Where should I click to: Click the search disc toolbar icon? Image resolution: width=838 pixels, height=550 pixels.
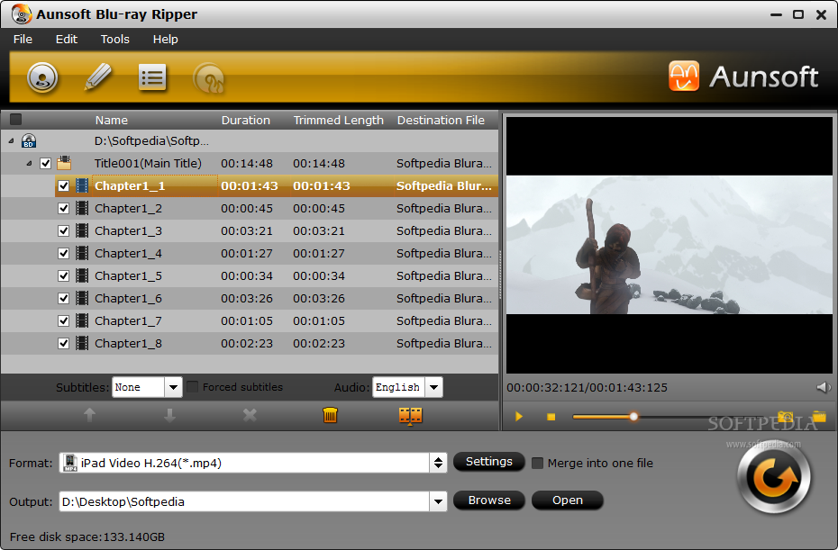(208, 78)
